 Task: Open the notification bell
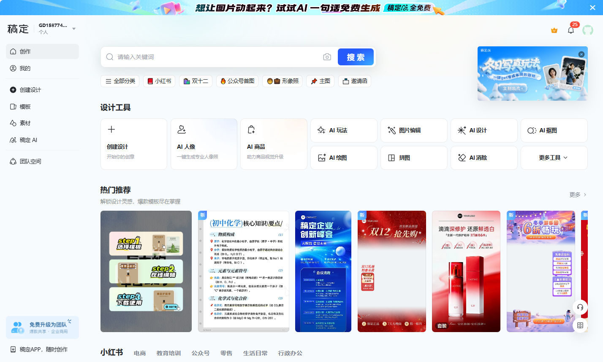pyautogui.click(x=570, y=30)
